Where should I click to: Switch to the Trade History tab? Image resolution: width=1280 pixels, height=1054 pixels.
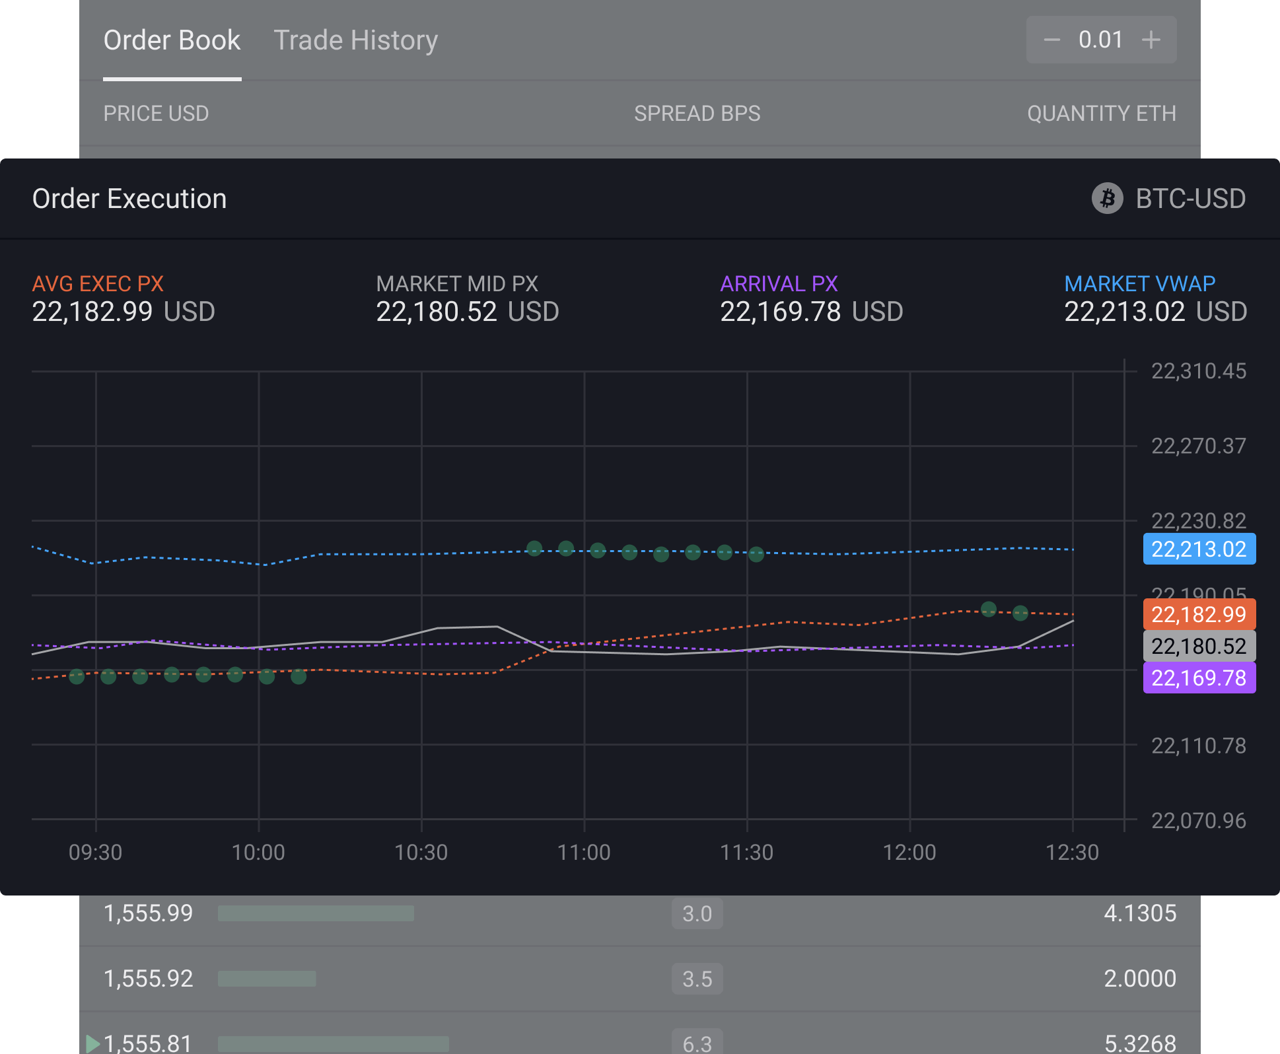356,40
